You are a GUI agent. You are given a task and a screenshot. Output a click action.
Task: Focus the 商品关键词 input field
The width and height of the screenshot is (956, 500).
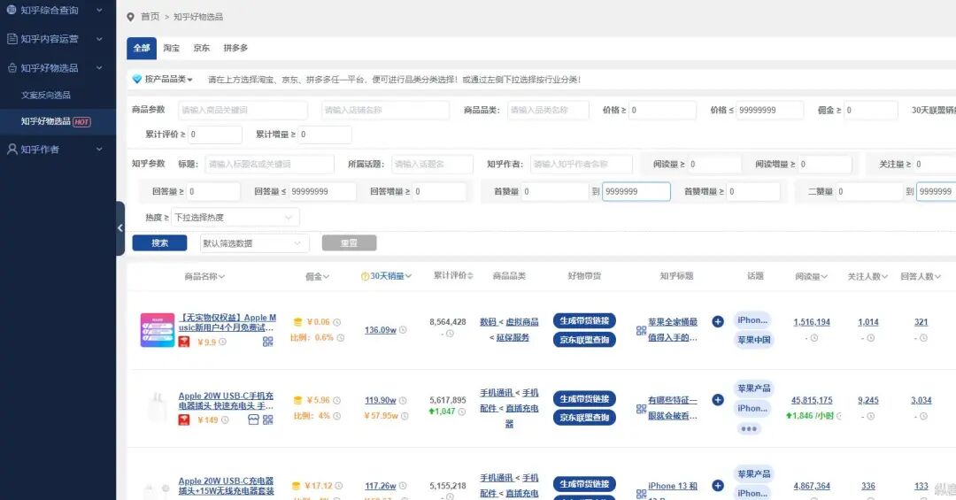[x=243, y=111]
